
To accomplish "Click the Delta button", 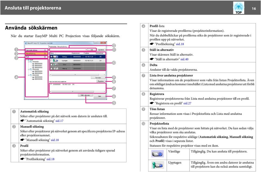I will [100, 96].
